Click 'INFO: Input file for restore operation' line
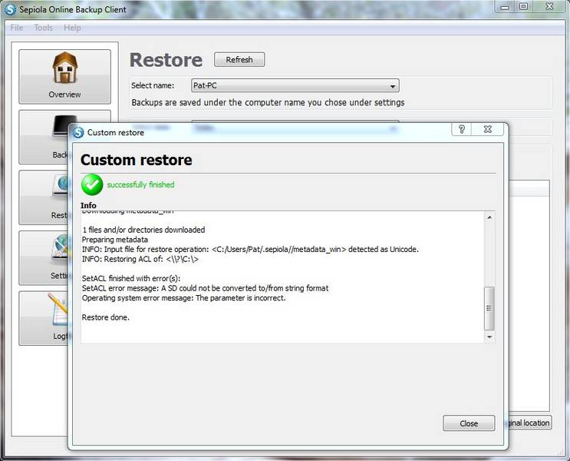 [x=250, y=250]
